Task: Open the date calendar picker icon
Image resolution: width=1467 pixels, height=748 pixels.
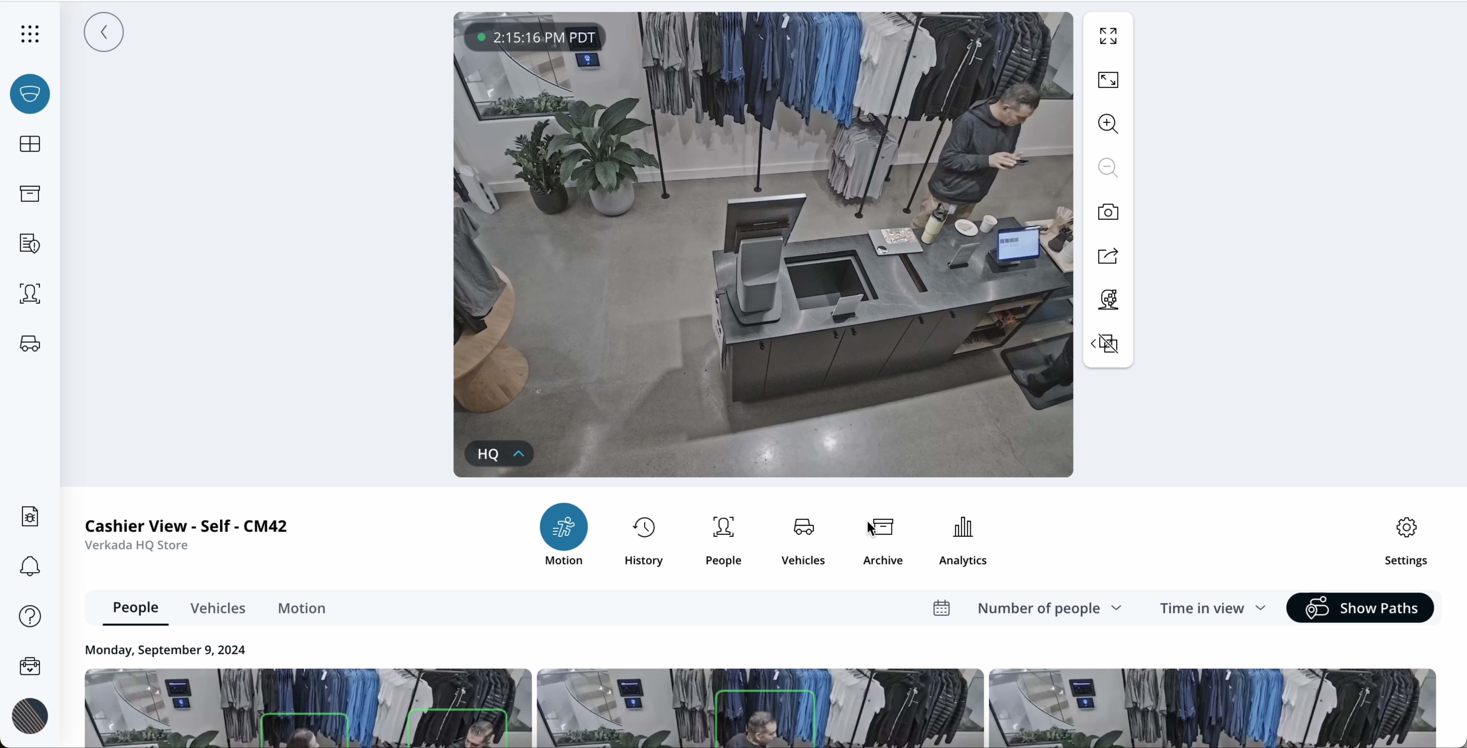Action: pos(941,608)
